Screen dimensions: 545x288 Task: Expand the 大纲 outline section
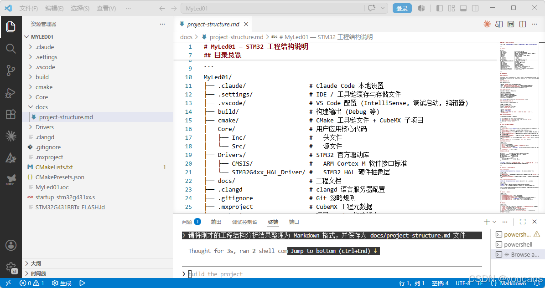(97, 264)
